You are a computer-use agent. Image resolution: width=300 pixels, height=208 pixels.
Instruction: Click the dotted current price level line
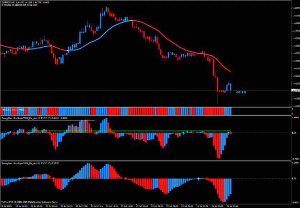coord(145,90)
